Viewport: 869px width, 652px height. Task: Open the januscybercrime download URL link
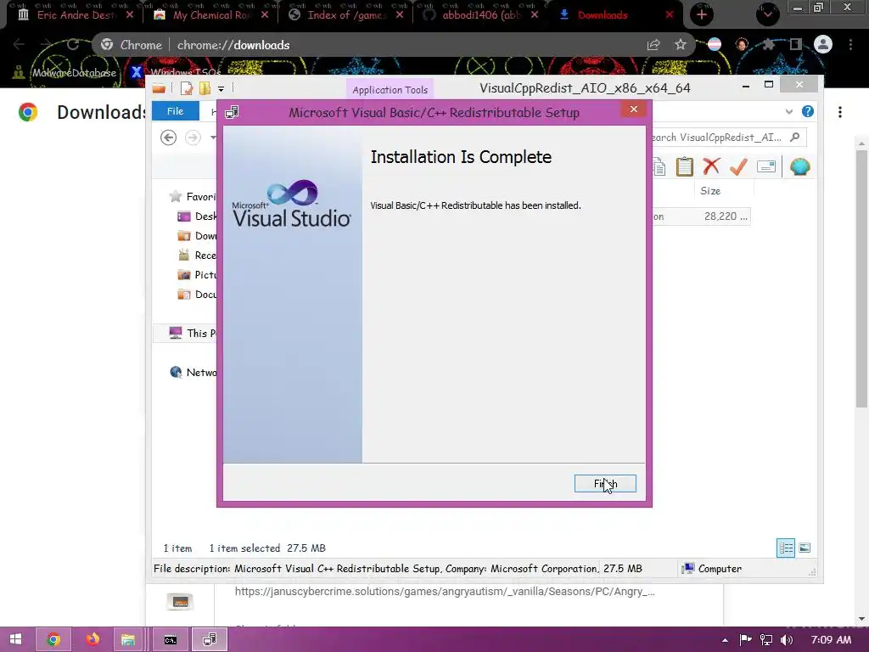445,592
